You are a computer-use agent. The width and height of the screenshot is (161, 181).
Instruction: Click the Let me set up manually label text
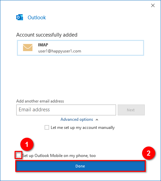[x=83, y=128]
